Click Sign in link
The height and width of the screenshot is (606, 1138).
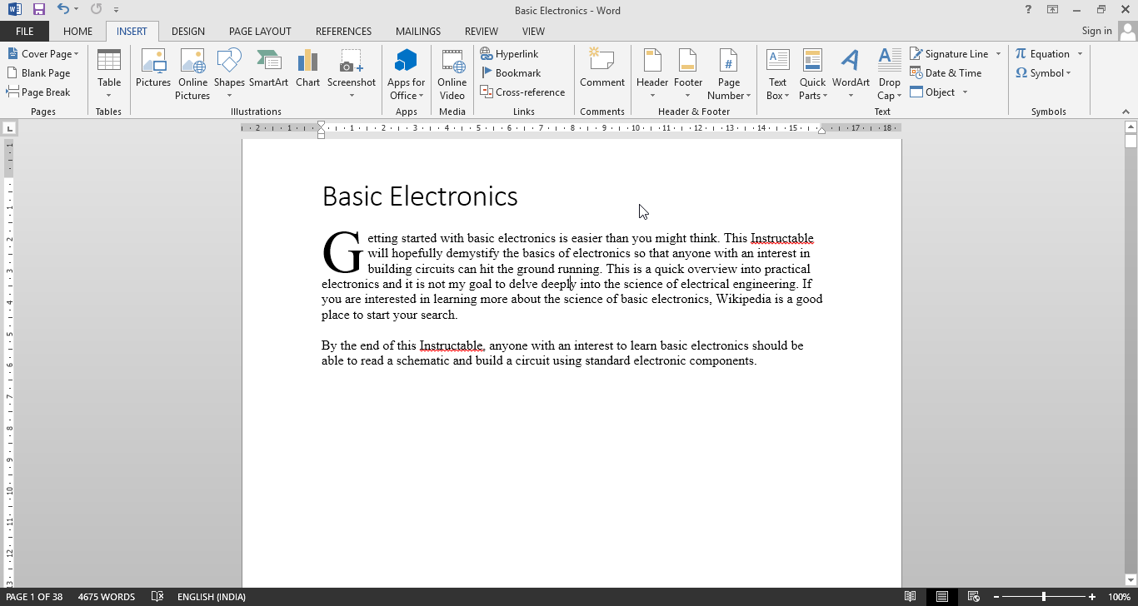click(x=1096, y=31)
